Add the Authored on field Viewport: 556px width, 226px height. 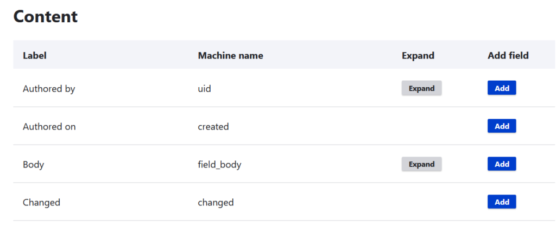coord(502,126)
